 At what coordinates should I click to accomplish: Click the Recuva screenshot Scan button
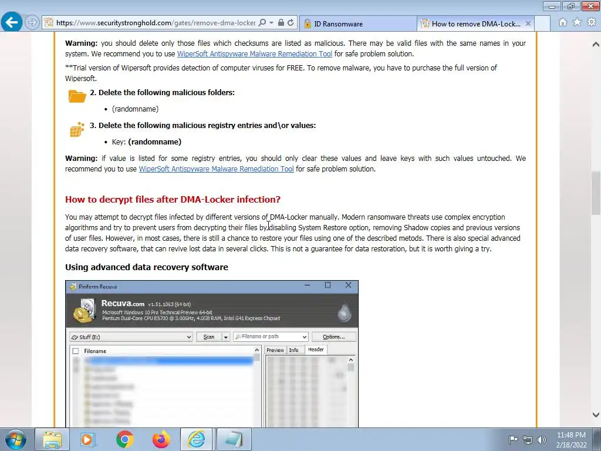(x=208, y=336)
